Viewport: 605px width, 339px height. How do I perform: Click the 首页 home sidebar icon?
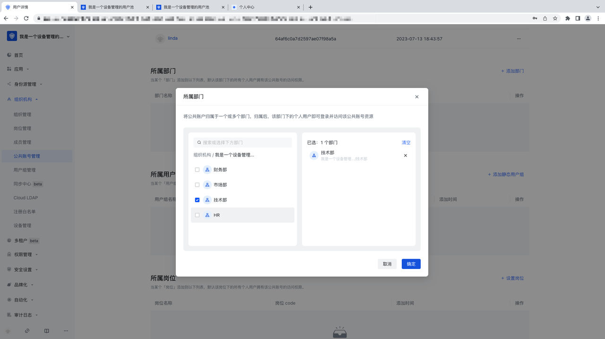[x=9, y=55]
